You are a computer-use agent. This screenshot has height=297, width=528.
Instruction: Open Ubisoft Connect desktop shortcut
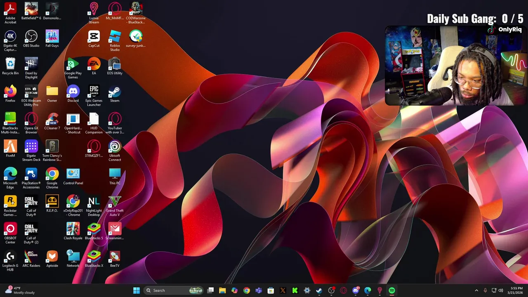[x=115, y=151]
